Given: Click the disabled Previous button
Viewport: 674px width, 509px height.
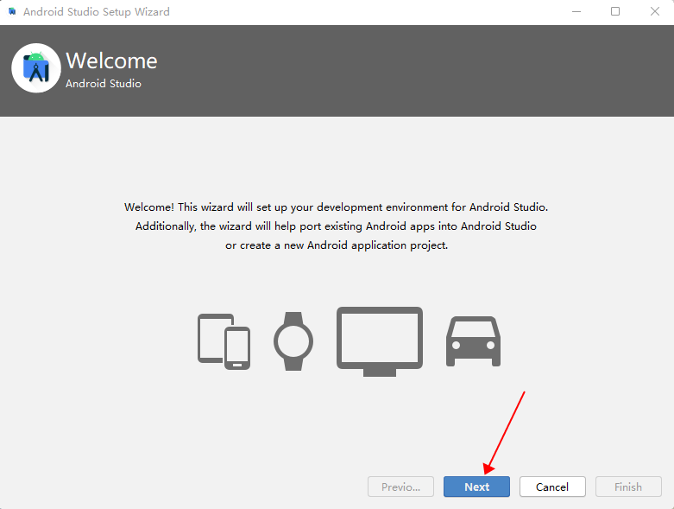Looking at the screenshot, I should (x=400, y=487).
